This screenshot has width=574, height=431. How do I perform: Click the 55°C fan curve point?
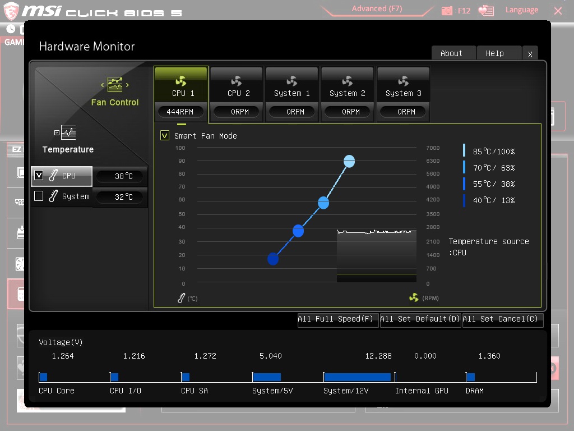point(298,231)
